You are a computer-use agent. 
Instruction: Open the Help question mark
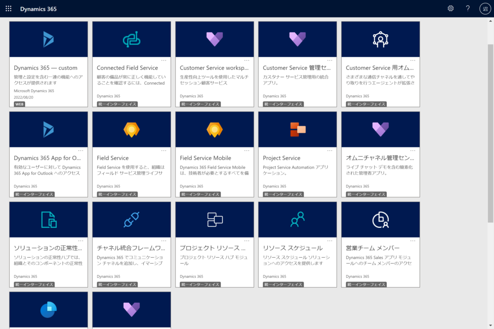[x=467, y=9]
